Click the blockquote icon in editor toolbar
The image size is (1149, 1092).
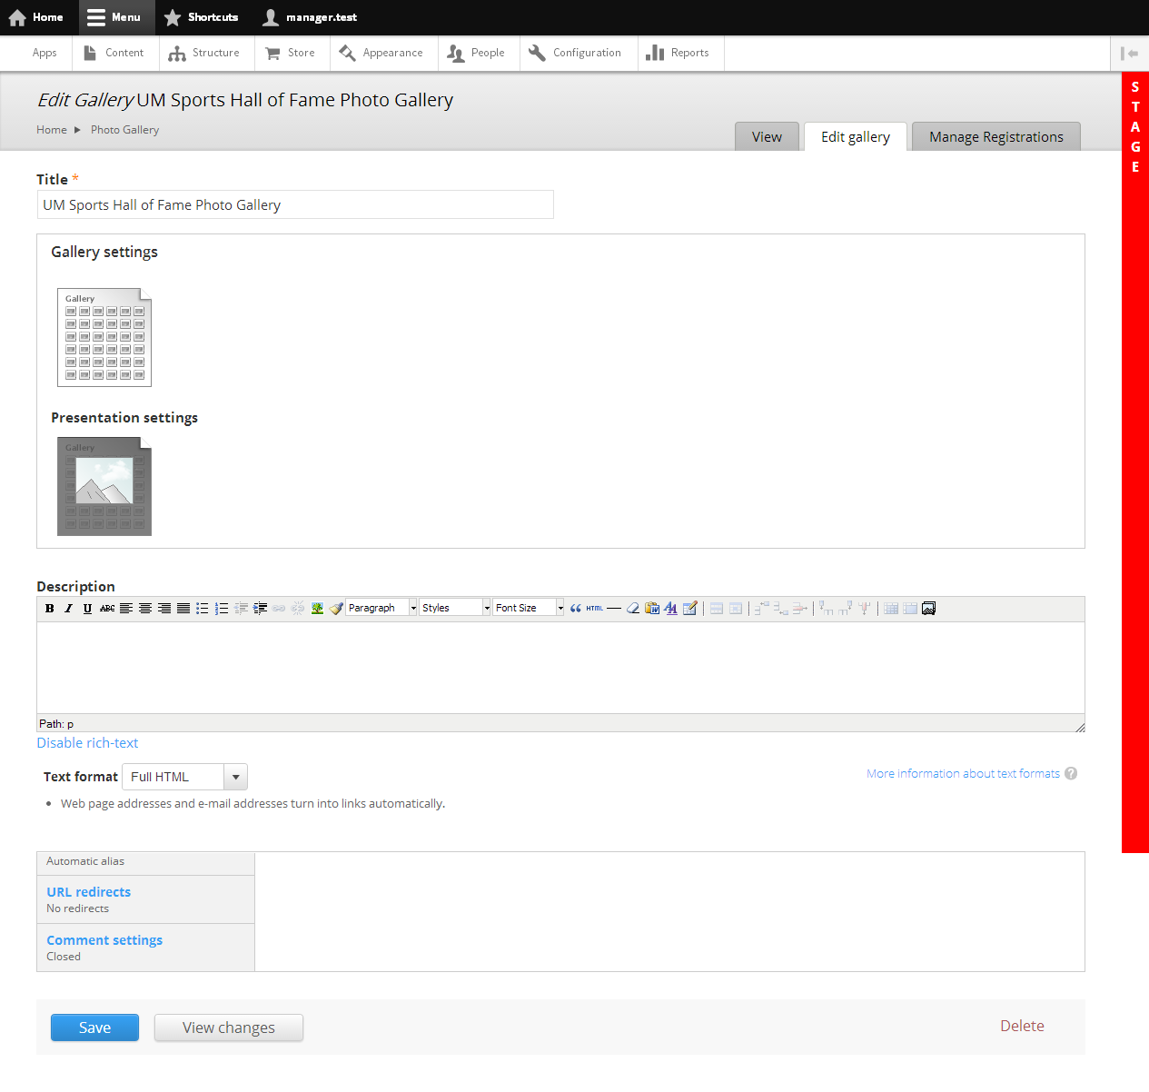[x=576, y=609]
